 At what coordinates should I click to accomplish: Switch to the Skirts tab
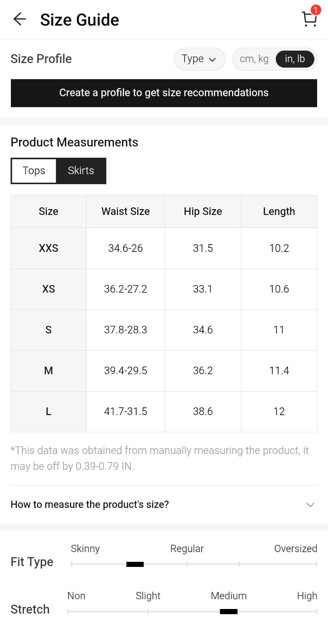click(81, 171)
